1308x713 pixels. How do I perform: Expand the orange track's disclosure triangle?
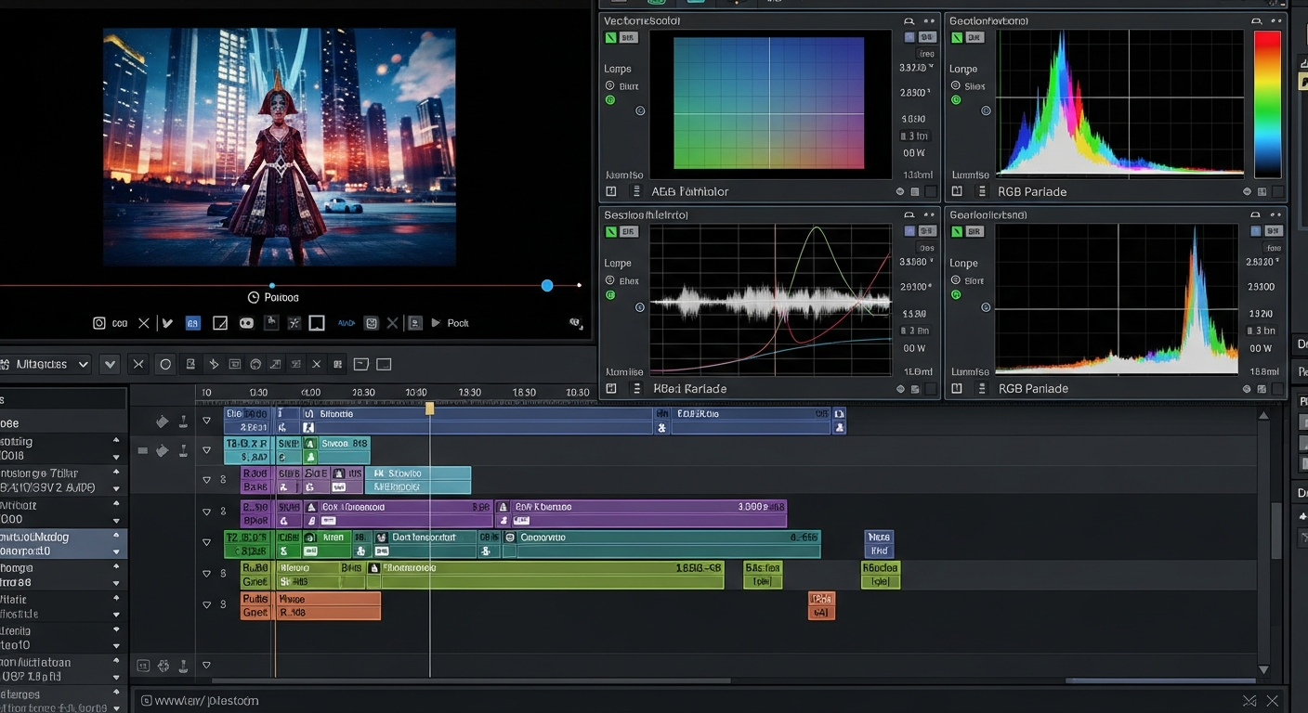207,604
